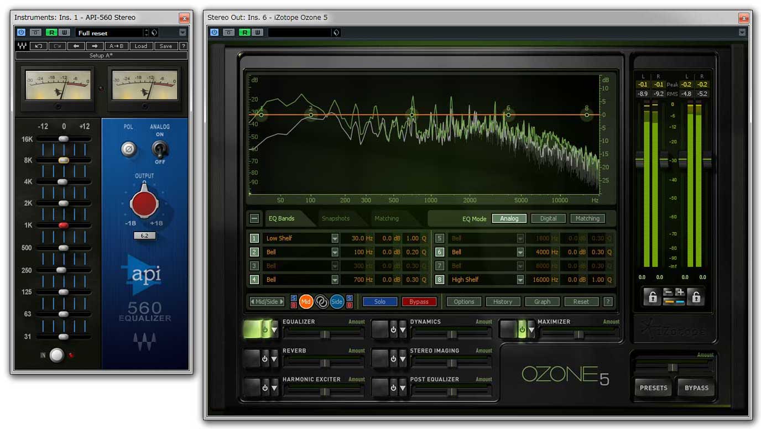
Task: Toggle EQ band 1 enable number
Action: coord(254,238)
